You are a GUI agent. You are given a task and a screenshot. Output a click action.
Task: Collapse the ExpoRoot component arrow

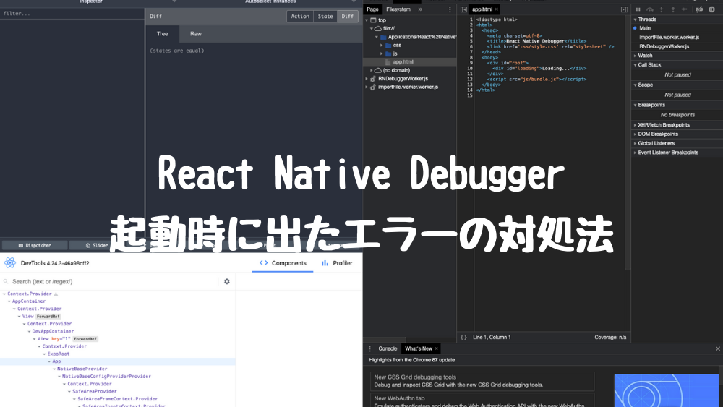click(x=44, y=354)
